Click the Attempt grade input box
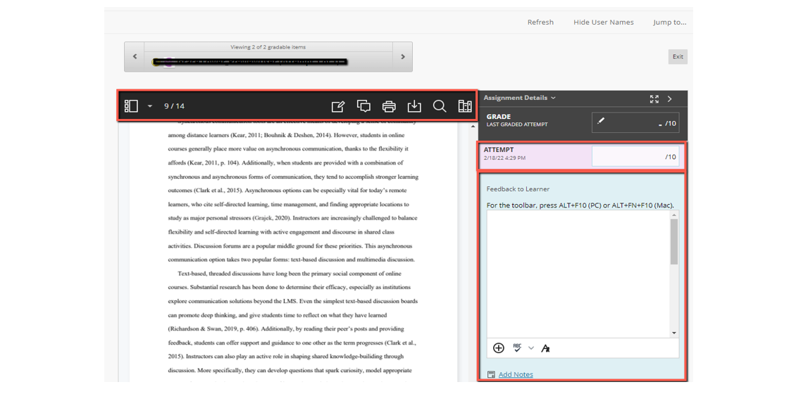This screenshot has width=796, height=394. pos(635,157)
